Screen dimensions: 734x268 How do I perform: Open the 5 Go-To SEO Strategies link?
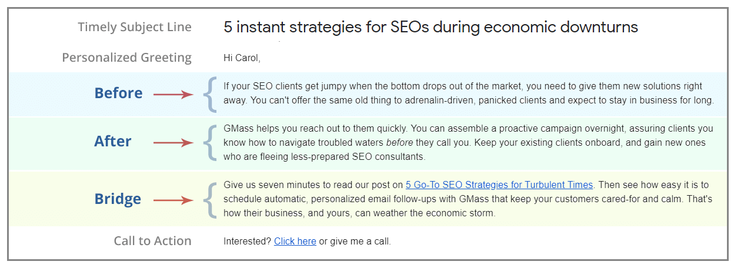coord(499,185)
